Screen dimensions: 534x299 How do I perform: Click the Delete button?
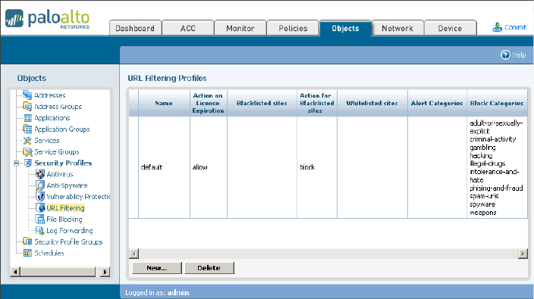(209, 268)
